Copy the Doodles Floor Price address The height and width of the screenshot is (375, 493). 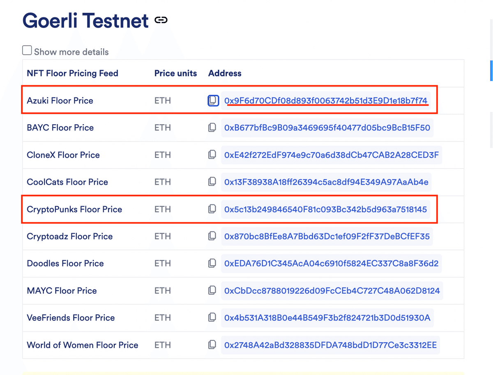(212, 264)
